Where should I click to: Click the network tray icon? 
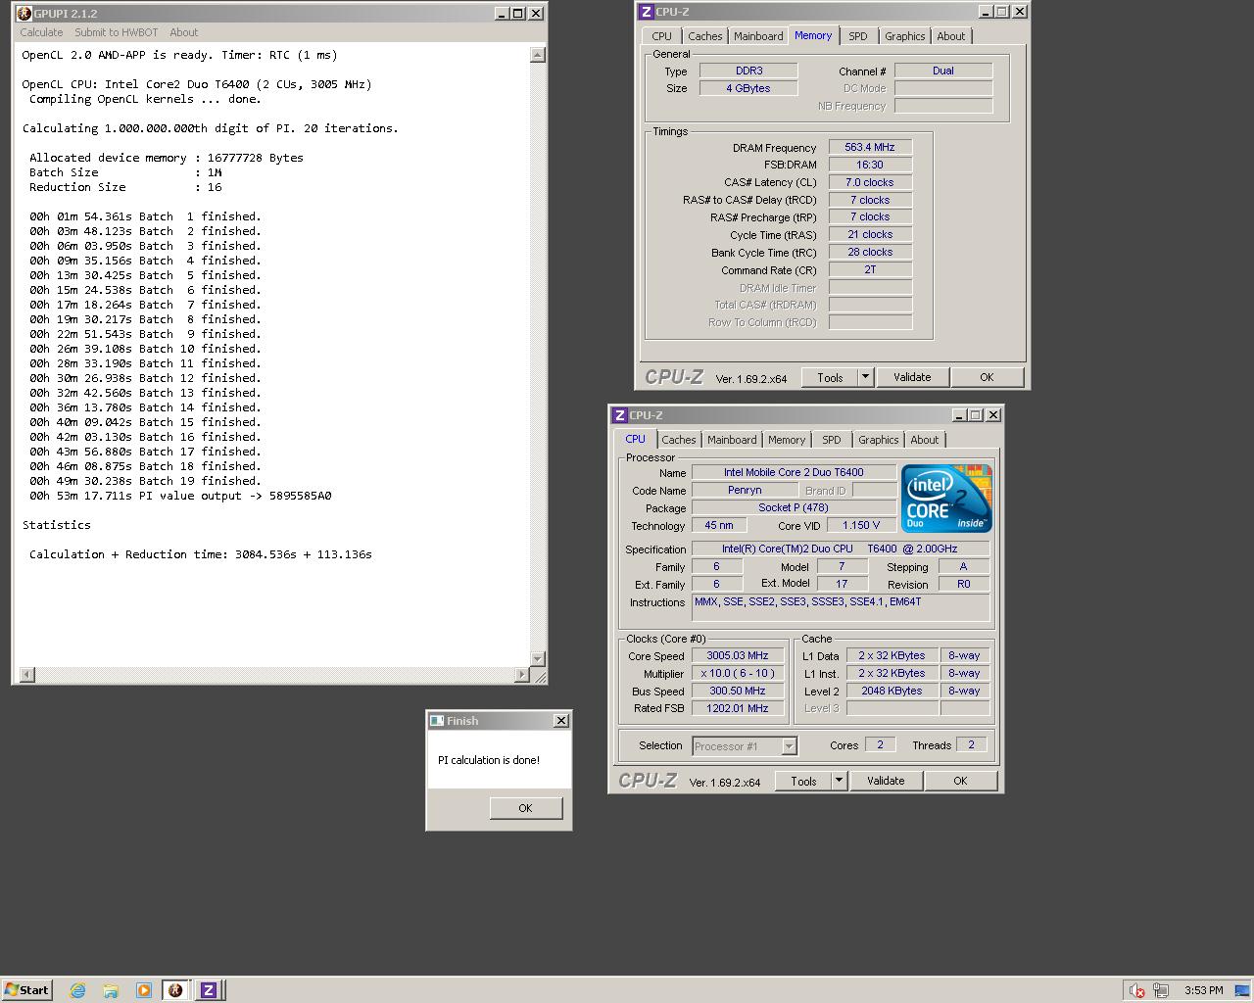(x=1161, y=990)
